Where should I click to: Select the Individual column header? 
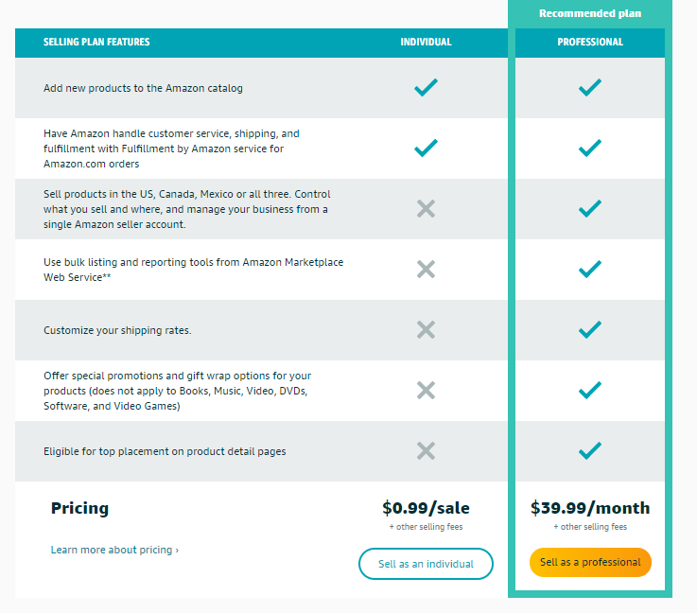tap(426, 43)
